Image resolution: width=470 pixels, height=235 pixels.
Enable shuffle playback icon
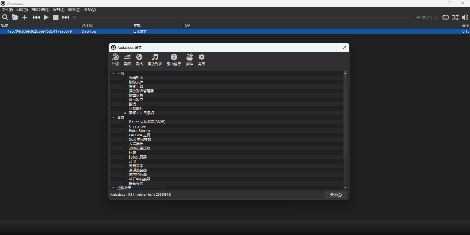455,17
